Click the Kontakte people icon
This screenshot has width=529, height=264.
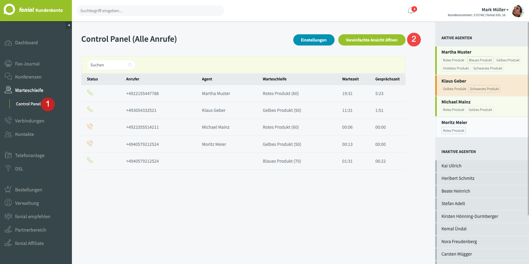point(8,134)
